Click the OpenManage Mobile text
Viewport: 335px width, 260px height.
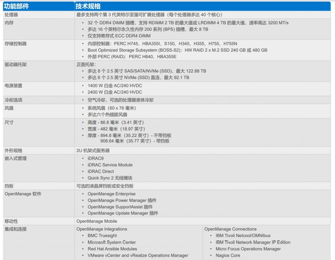[97, 221]
